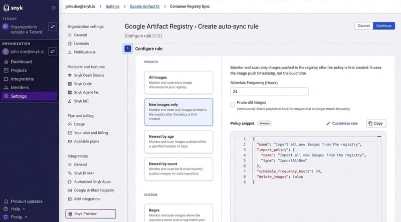Expand the Help menu
This screenshot has width=401, height=222.
(x=15, y=209)
